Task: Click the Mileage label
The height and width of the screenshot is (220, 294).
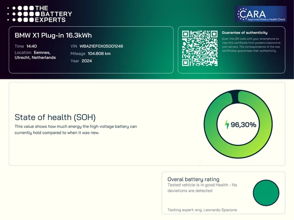Action: tap(78, 54)
